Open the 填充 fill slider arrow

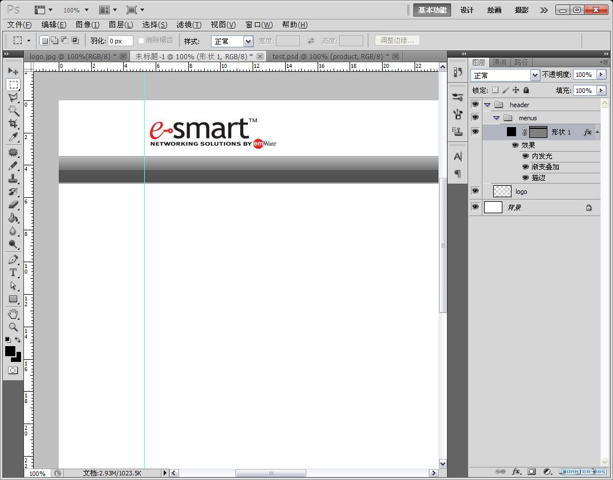[601, 90]
